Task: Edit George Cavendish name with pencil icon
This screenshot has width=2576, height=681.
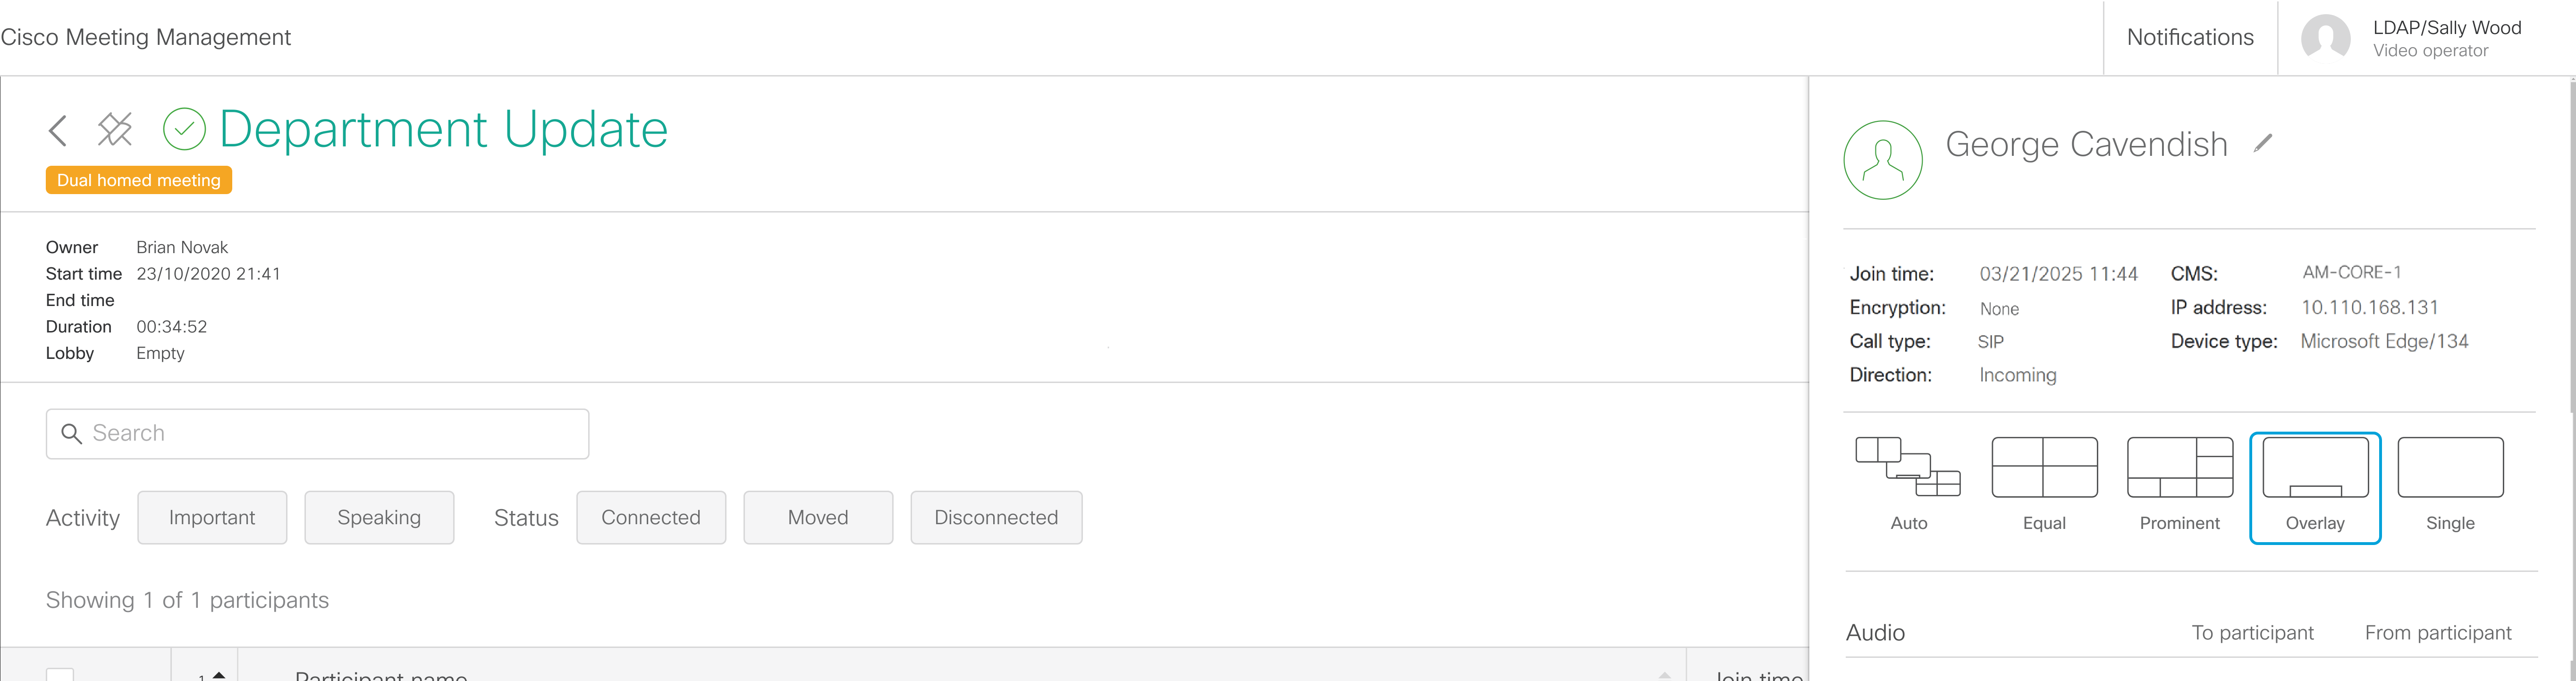Action: pyautogui.click(x=2263, y=144)
